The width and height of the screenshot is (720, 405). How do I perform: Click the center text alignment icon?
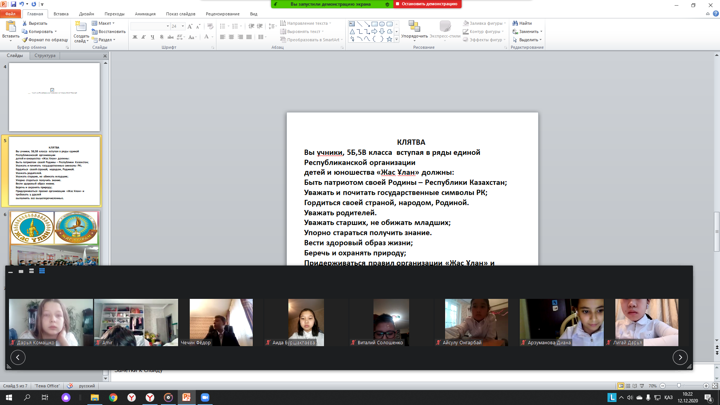tap(231, 37)
